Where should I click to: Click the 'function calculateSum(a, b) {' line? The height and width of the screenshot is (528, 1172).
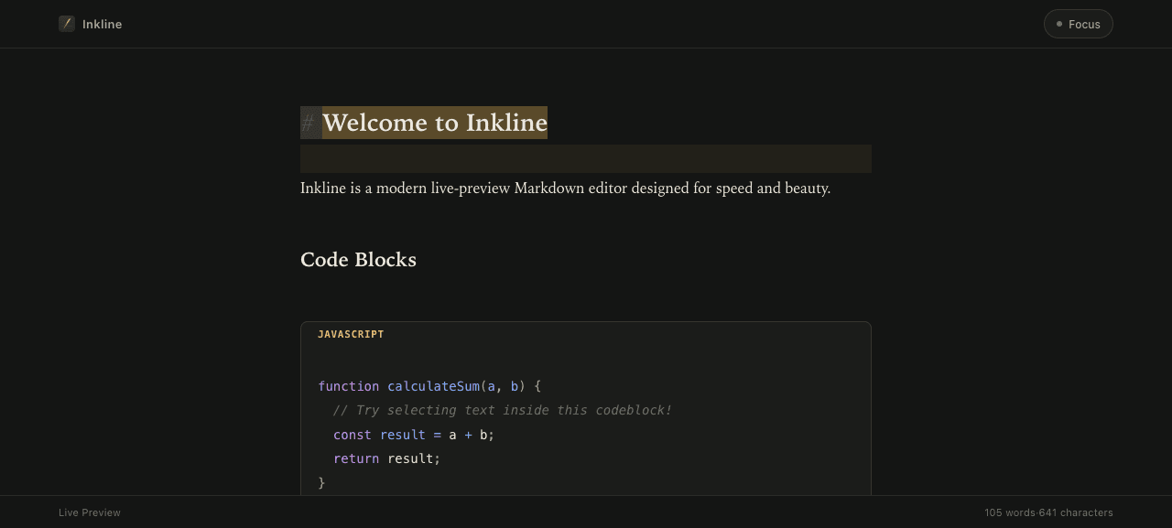[429, 386]
